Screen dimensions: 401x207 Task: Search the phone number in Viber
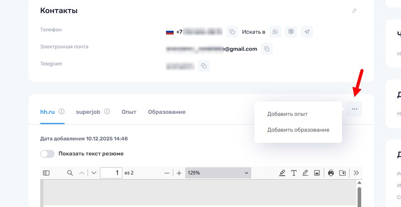point(291,32)
